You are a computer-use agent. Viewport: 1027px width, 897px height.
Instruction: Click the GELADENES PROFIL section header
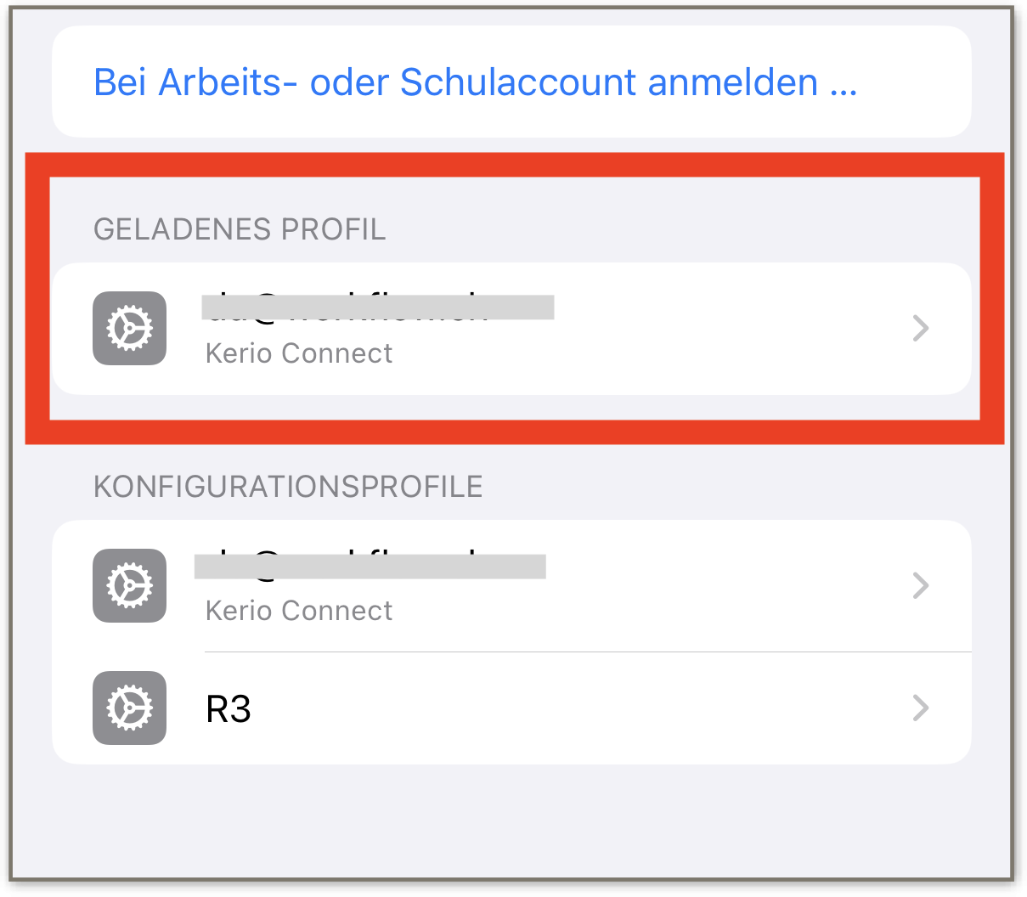click(x=240, y=229)
